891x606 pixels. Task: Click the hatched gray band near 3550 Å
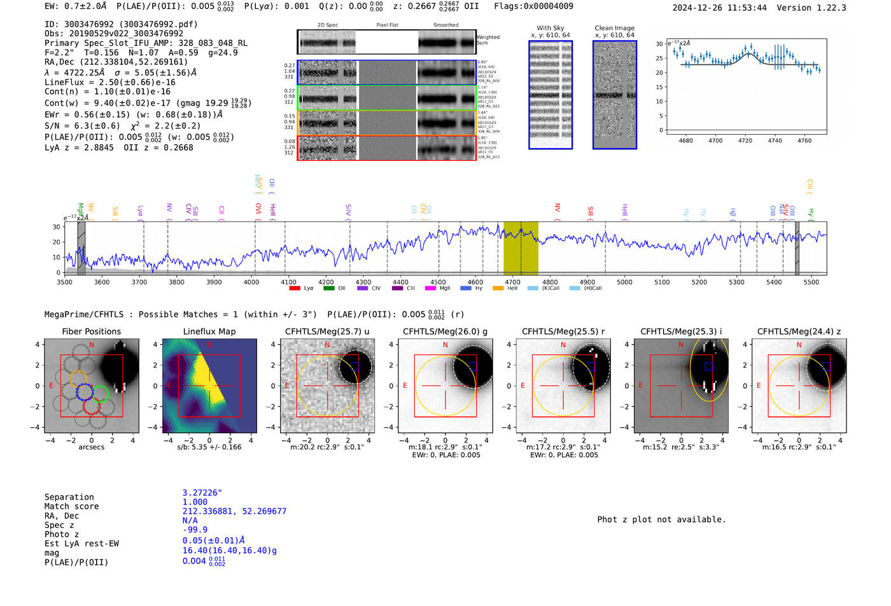[81, 248]
